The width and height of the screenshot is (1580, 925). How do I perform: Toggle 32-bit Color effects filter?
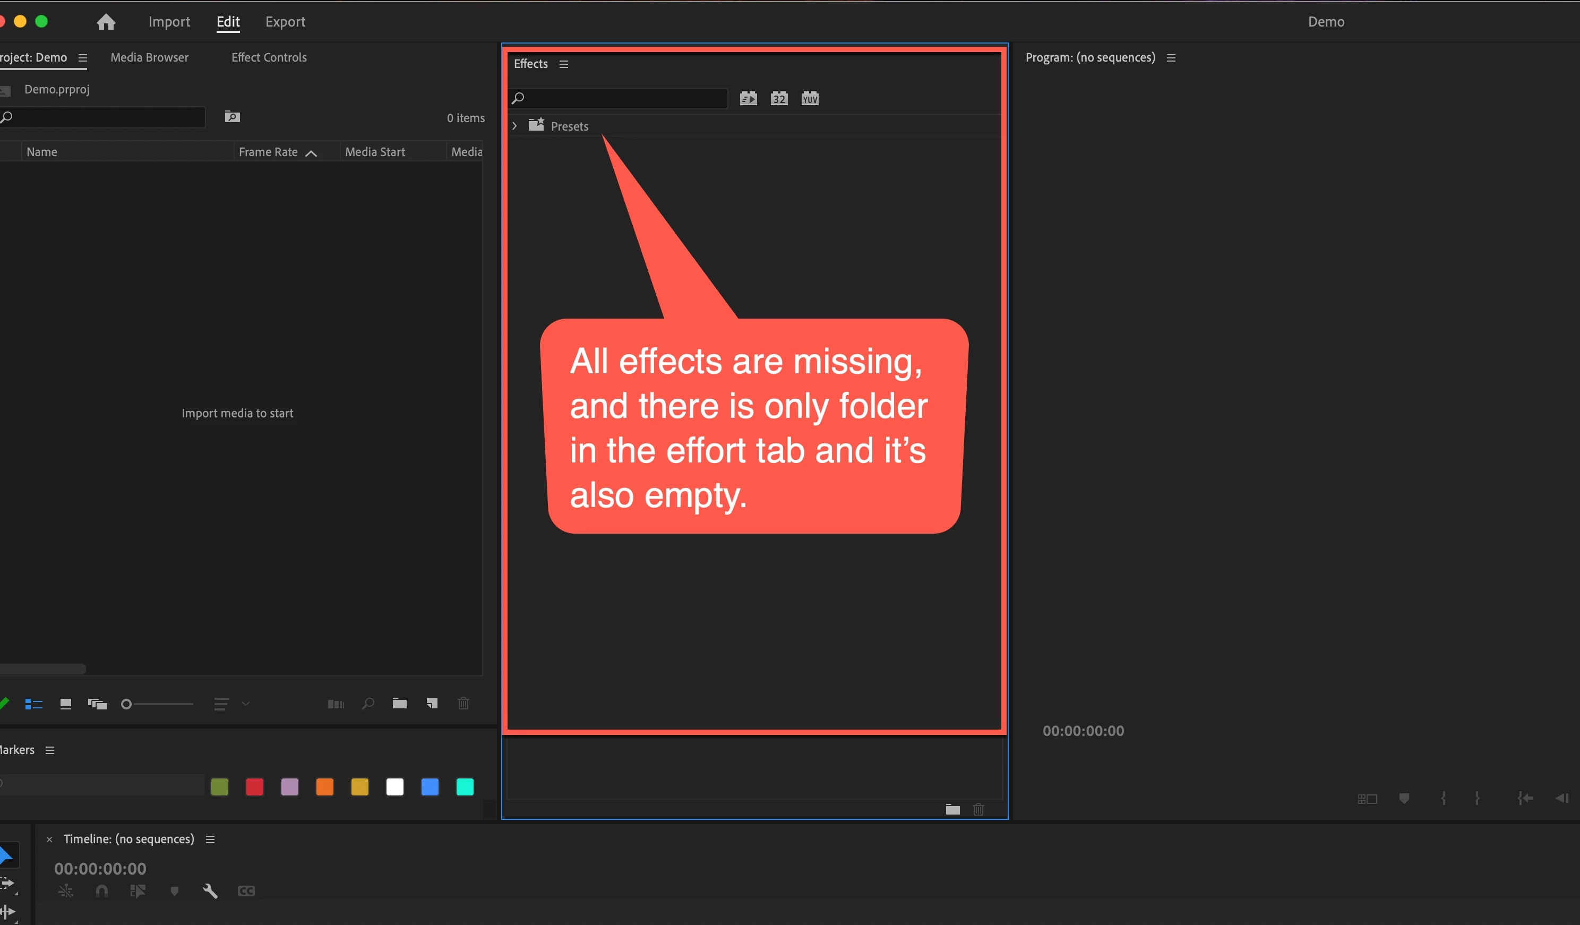click(779, 98)
